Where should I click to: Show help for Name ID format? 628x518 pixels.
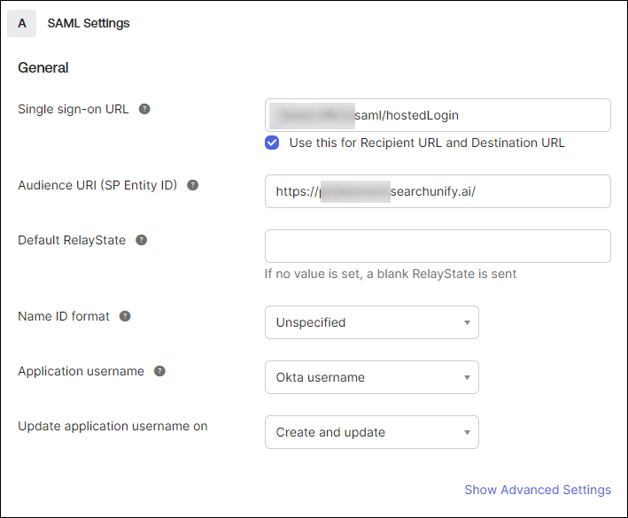(x=125, y=316)
